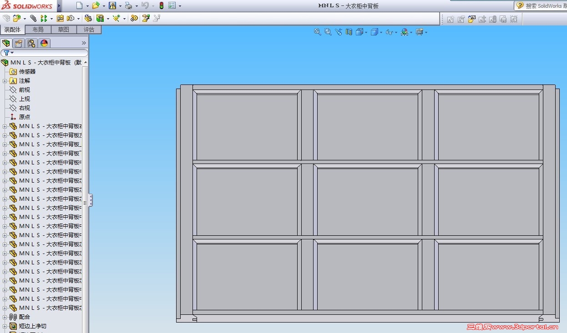
Task: Expand SolidWorks menu arrow beside logo
Action: (59, 6)
